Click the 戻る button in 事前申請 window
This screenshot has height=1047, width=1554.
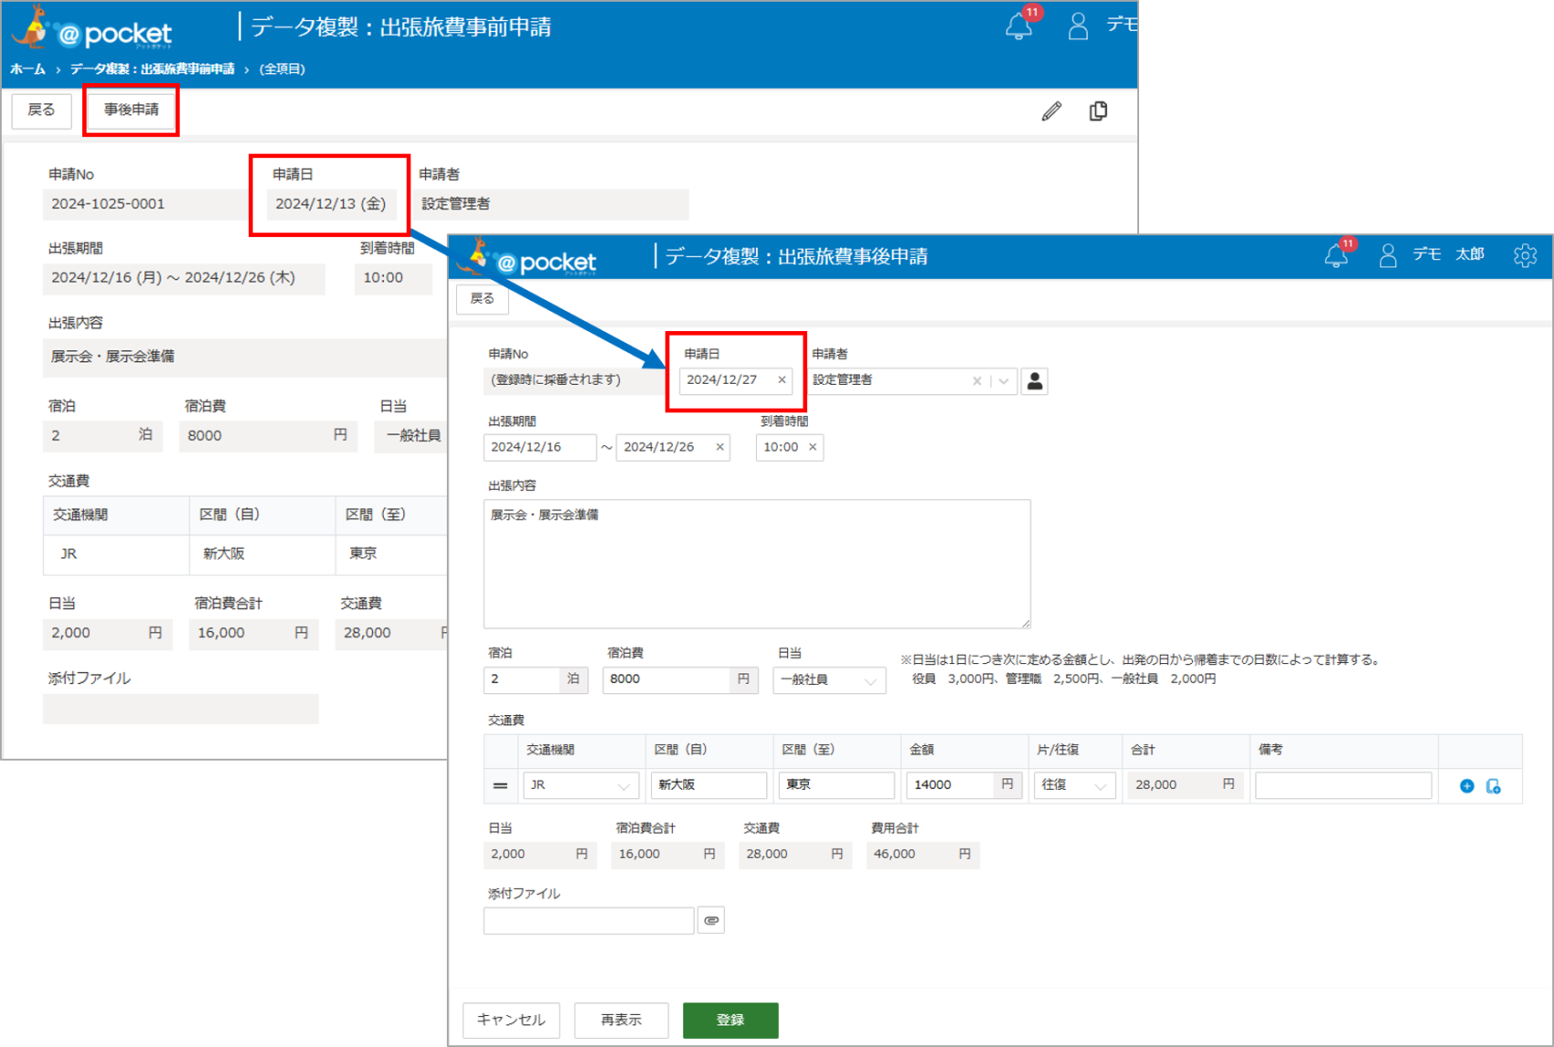[41, 111]
